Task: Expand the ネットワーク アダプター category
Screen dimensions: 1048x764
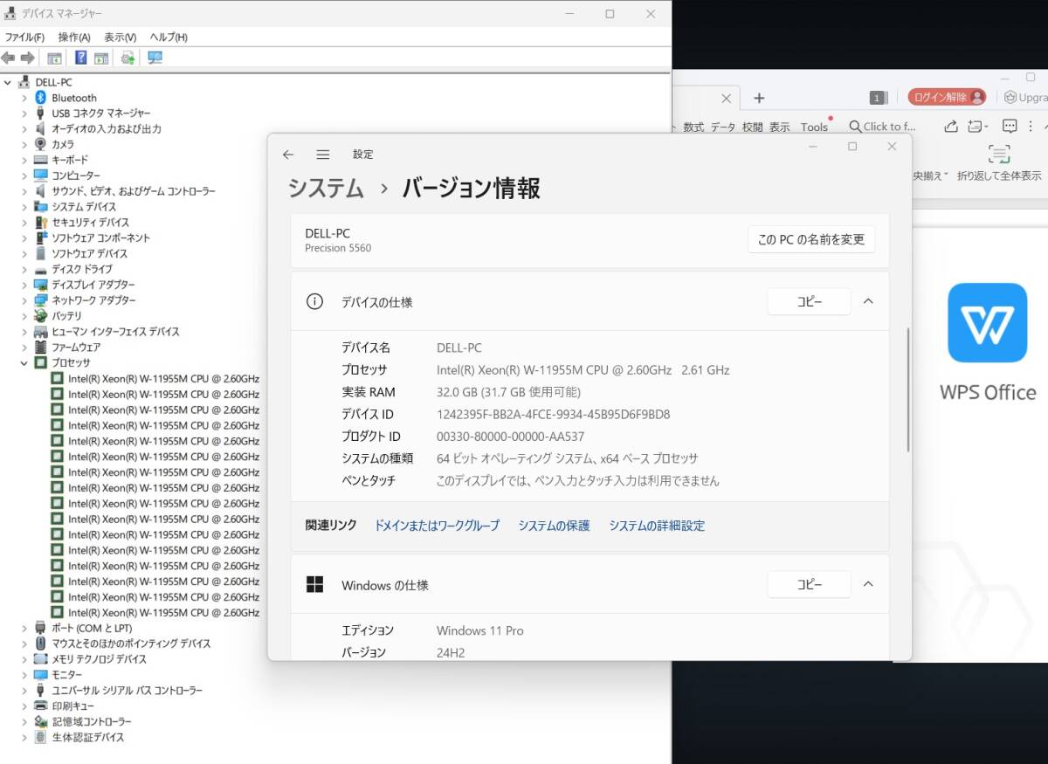Action: coord(24,300)
